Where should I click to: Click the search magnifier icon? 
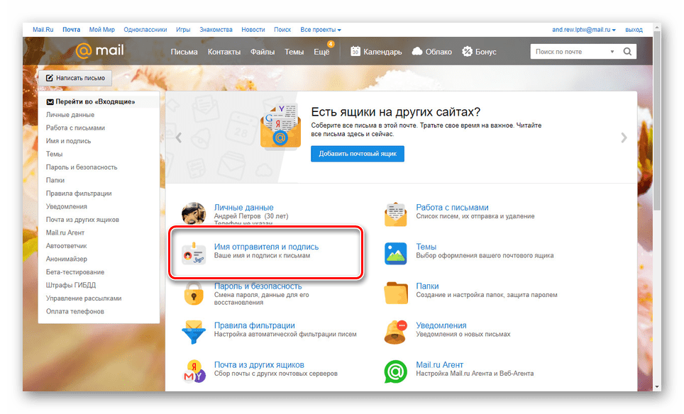[x=627, y=52]
